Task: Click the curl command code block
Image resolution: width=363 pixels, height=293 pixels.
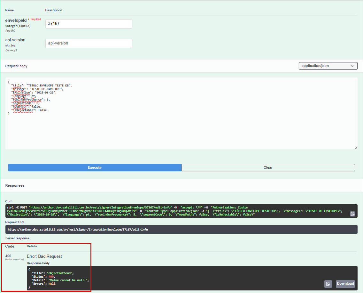Action: click(x=176, y=211)
